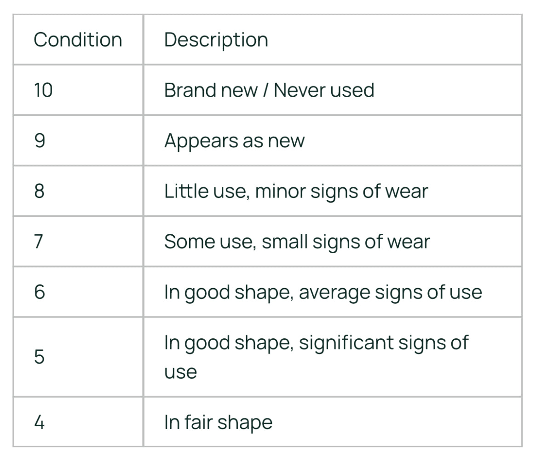536x469 pixels.
Task: Select the condition 8 cell
Action: coord(40,191)
